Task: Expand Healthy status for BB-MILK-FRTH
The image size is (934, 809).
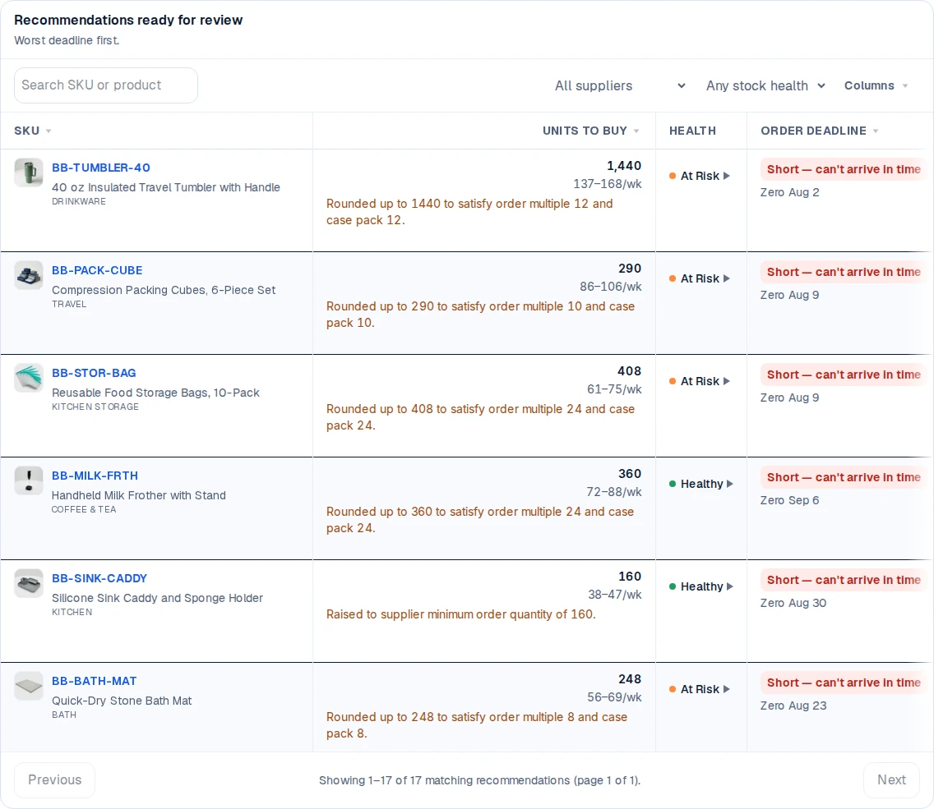Action: [x=701, y=485]
